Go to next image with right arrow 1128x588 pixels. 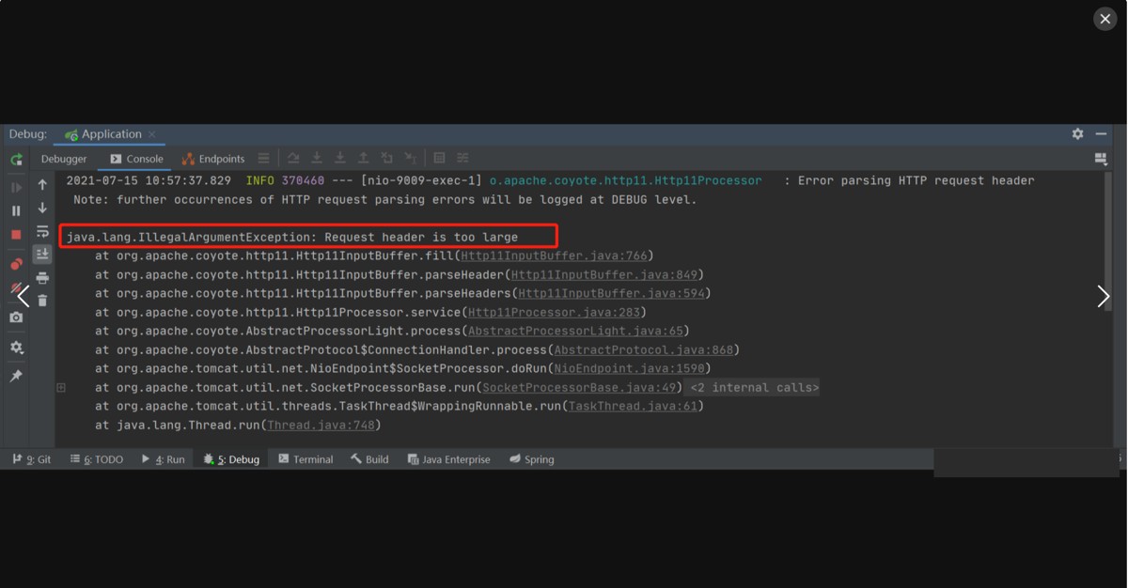(1104, 297)
